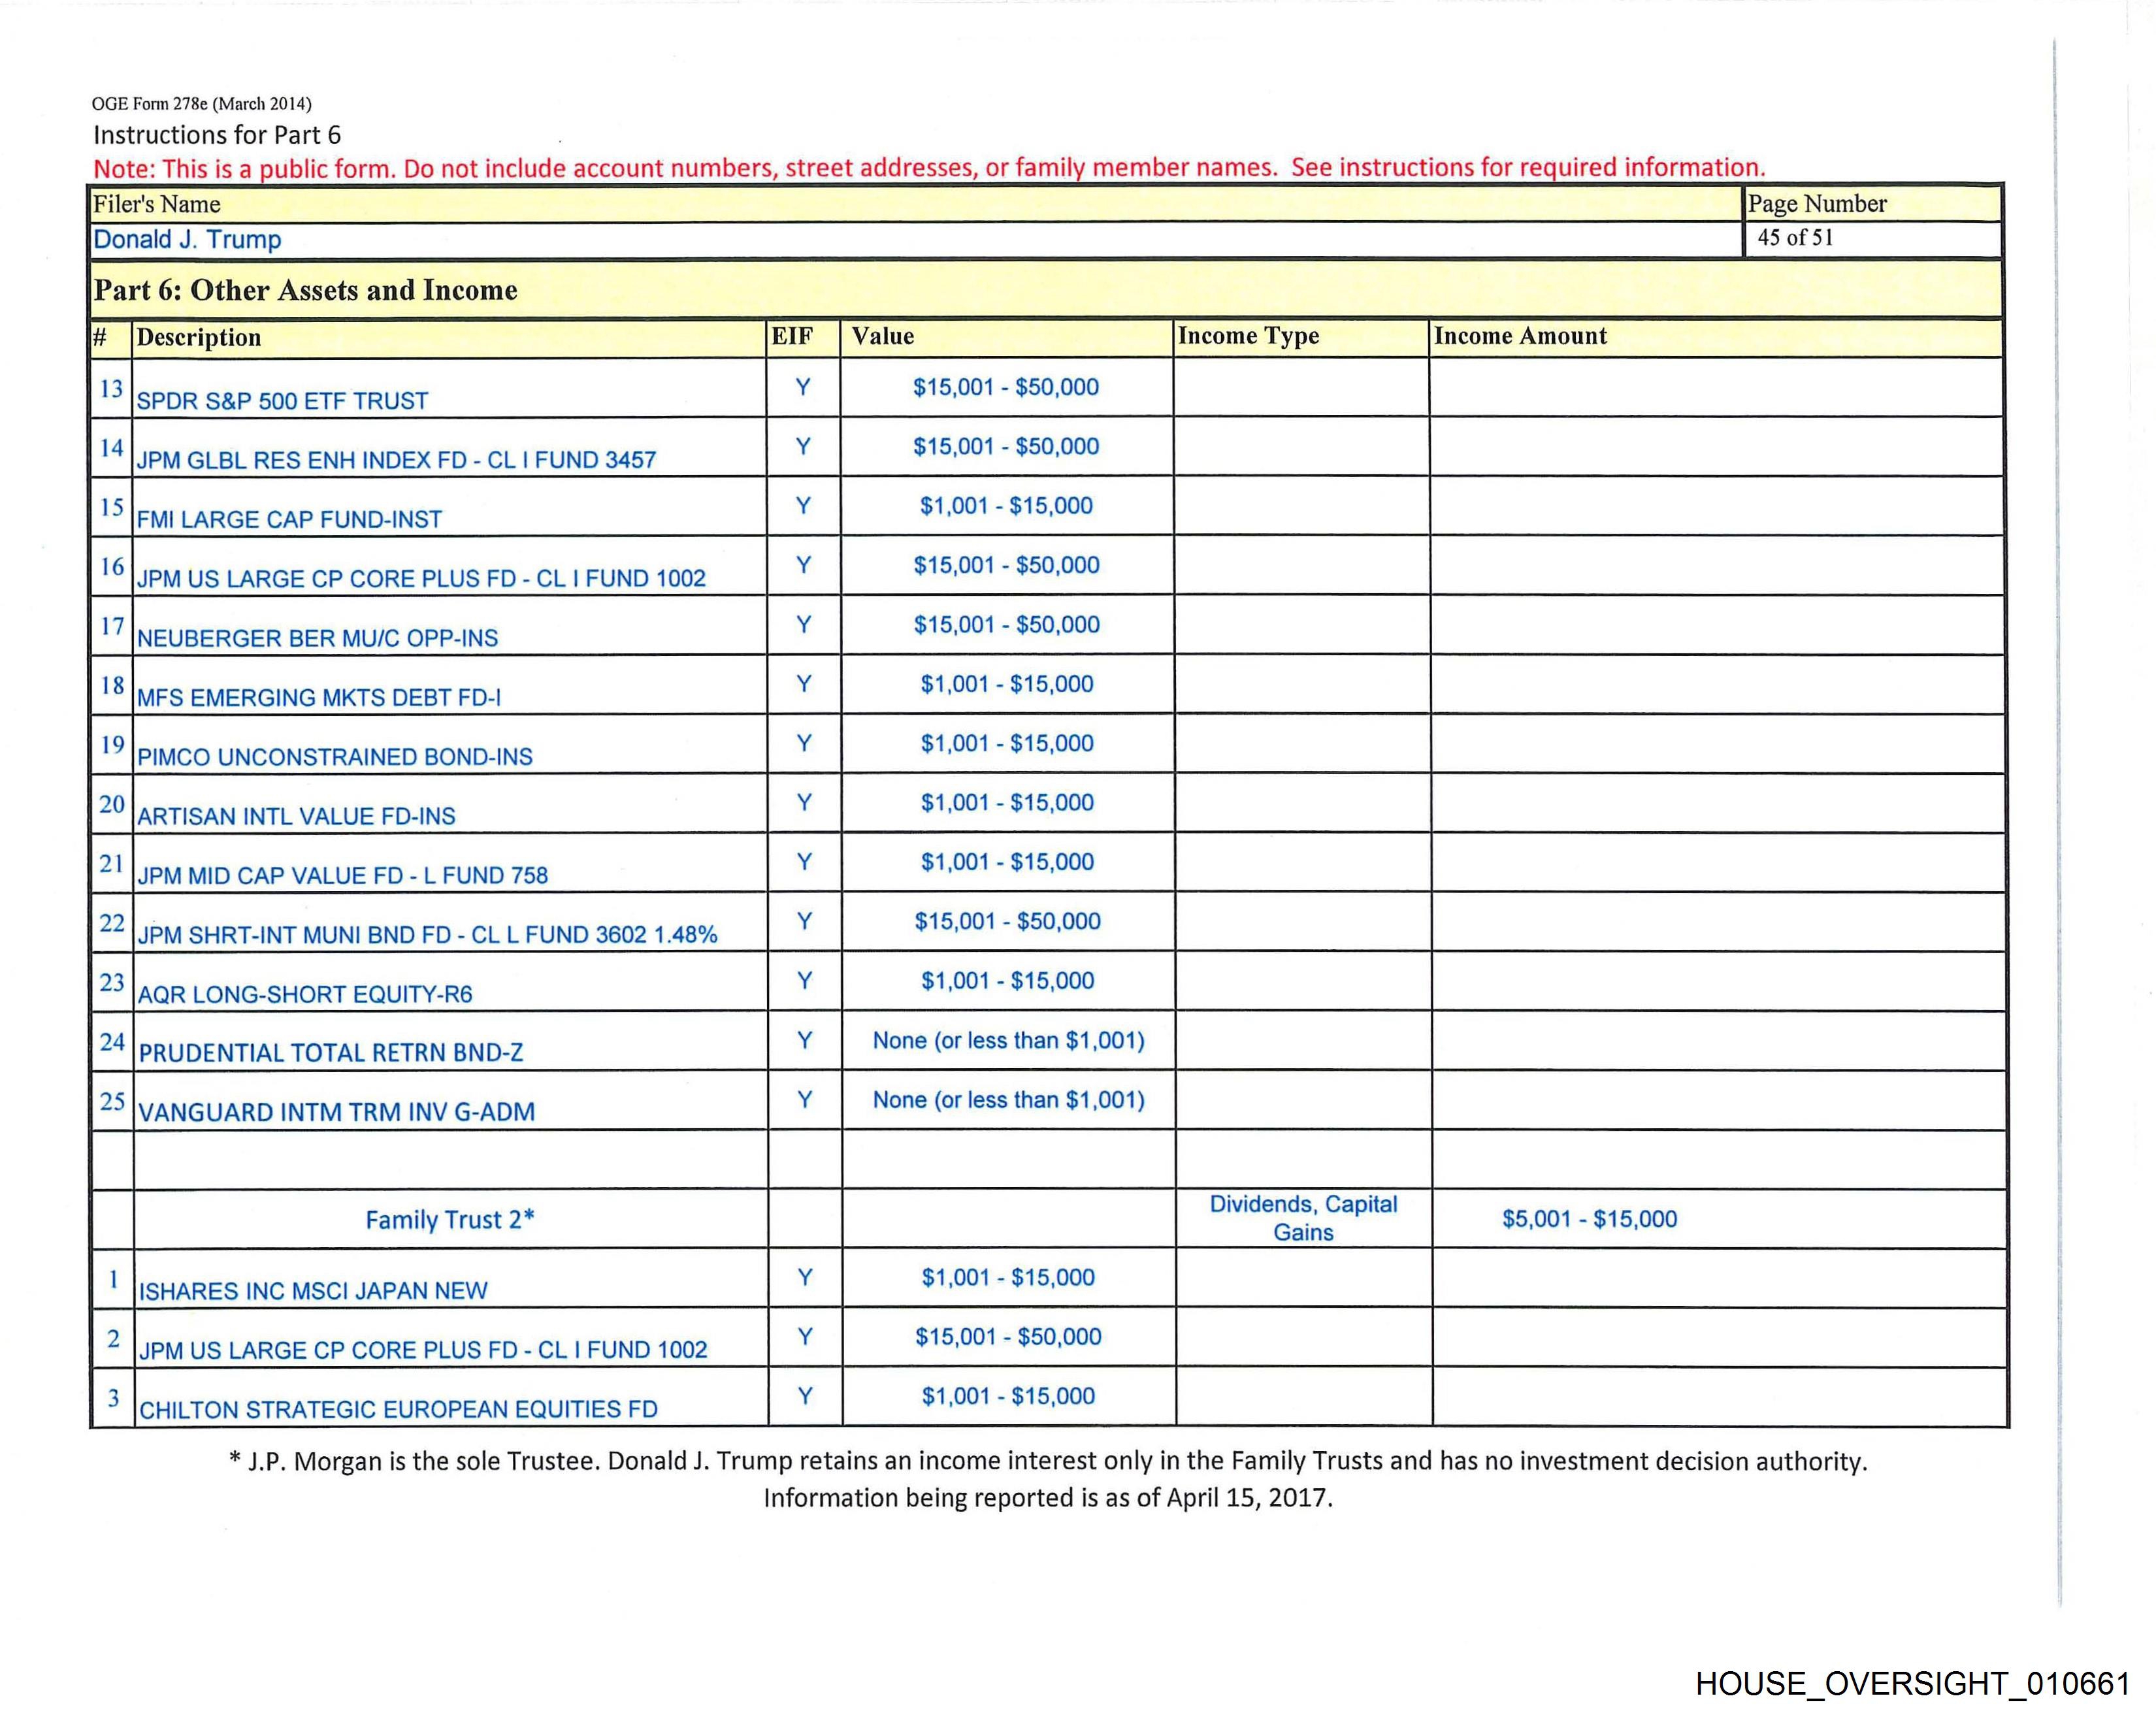Click the NEUBERGER BER MU/C OPP-INS description
This screenshot has width=2156, height=1711.
[317, 638]
